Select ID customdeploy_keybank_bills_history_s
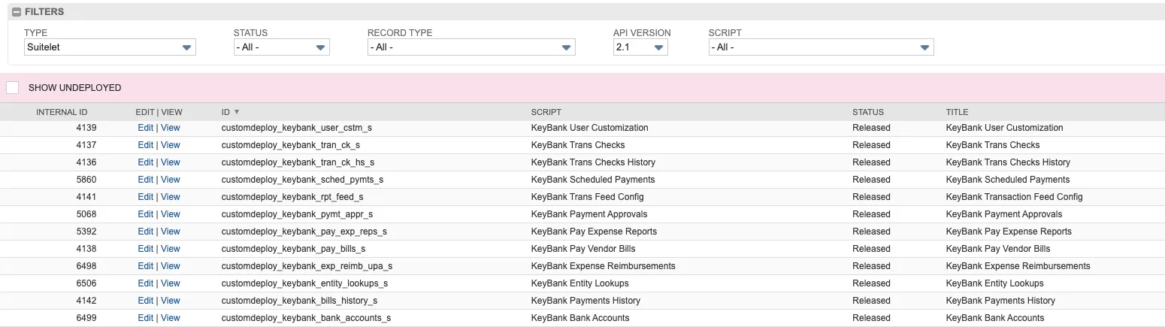 (x=299, y=301)
